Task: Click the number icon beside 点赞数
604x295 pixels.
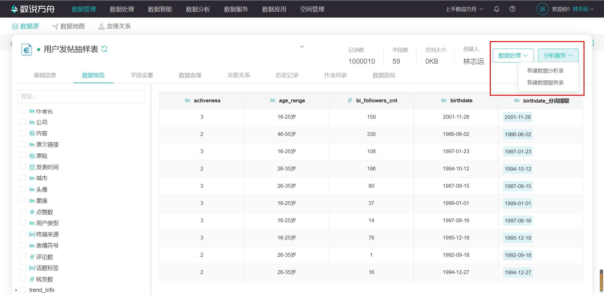Action: (x=32, y=212)
